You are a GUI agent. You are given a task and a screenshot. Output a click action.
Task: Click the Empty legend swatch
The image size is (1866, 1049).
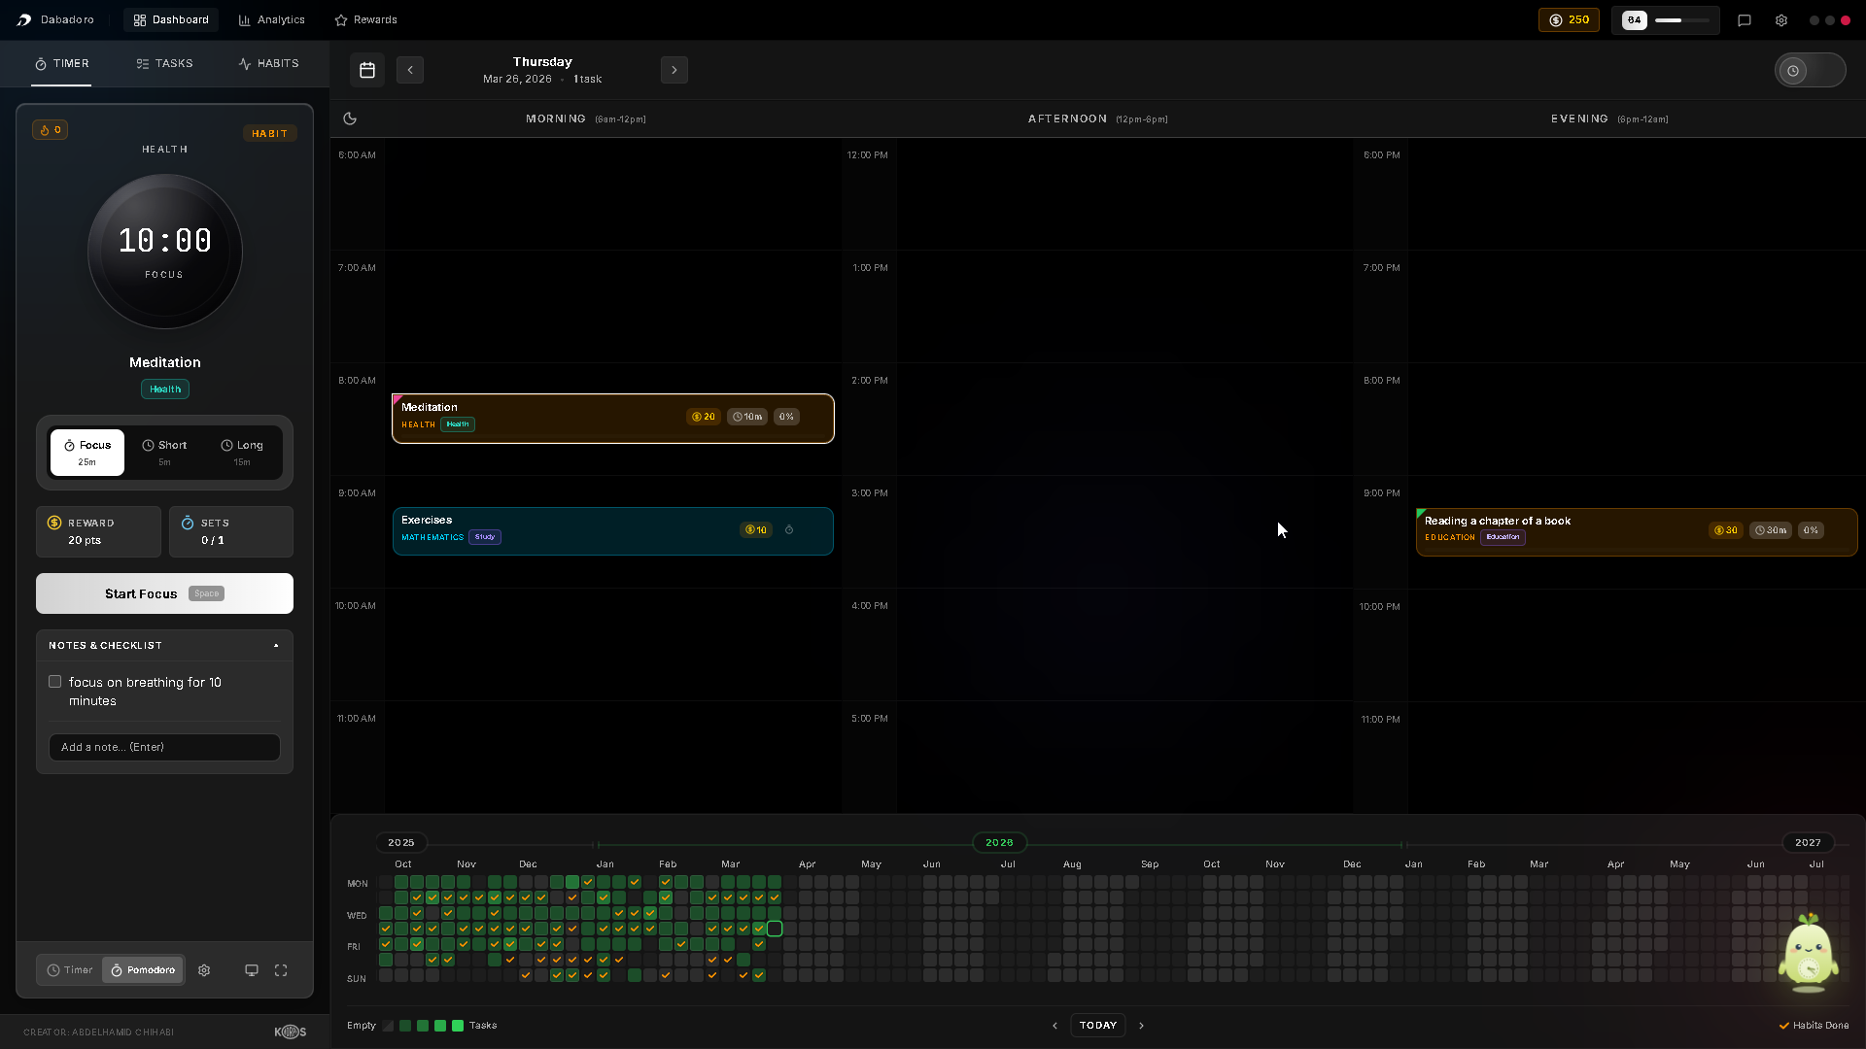[x=389, y=1026]
